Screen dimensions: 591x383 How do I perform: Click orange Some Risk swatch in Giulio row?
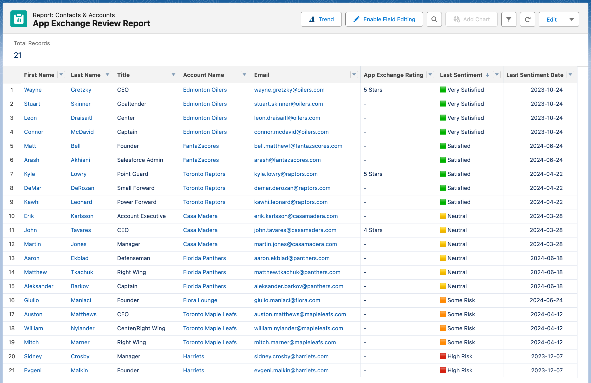point(443,300)
